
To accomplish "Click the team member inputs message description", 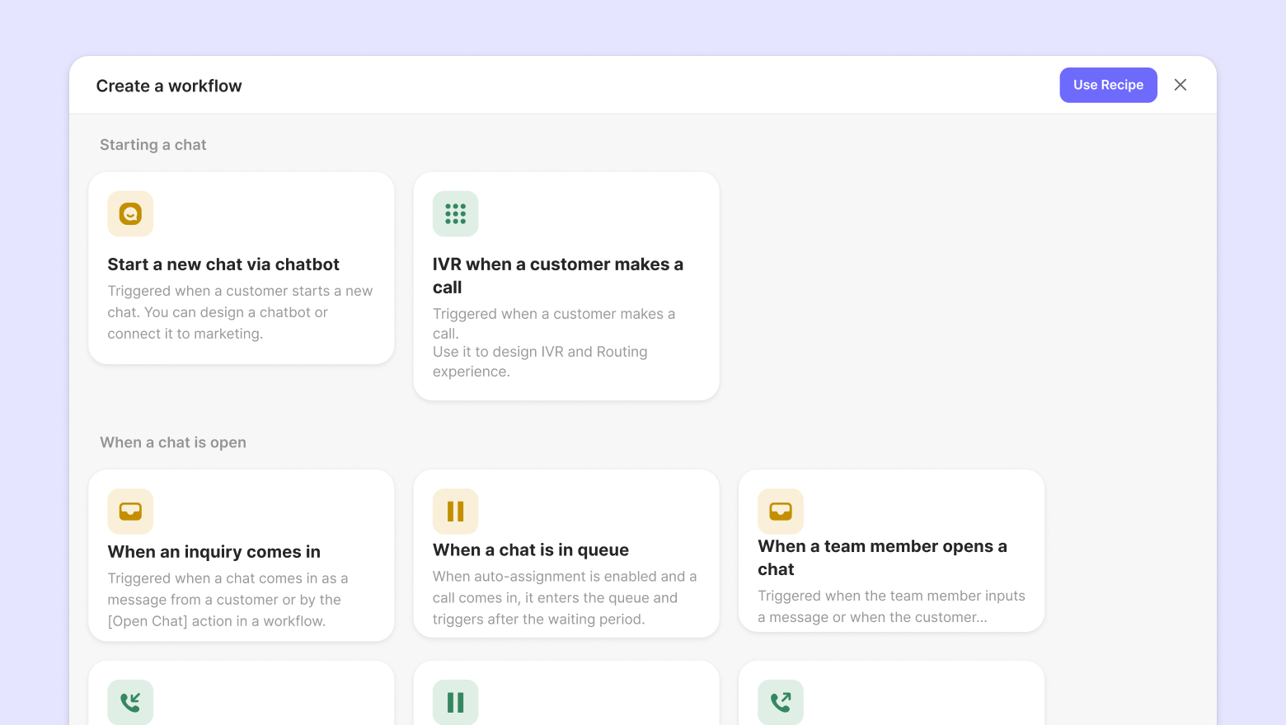I will (x=891, y=606).
